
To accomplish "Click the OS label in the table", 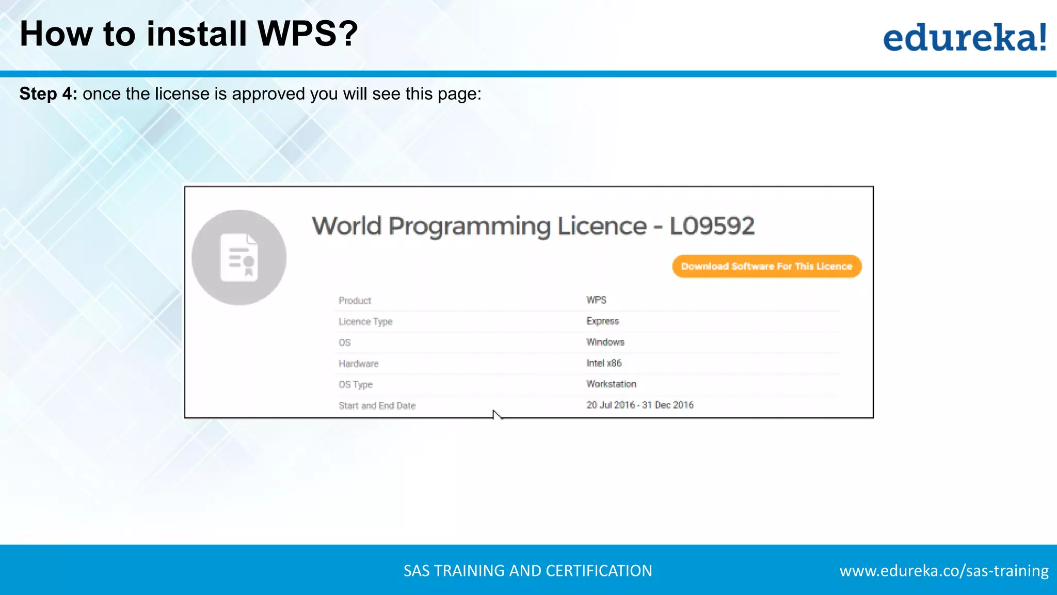I will pyautogui.click(x=345, y=342).
